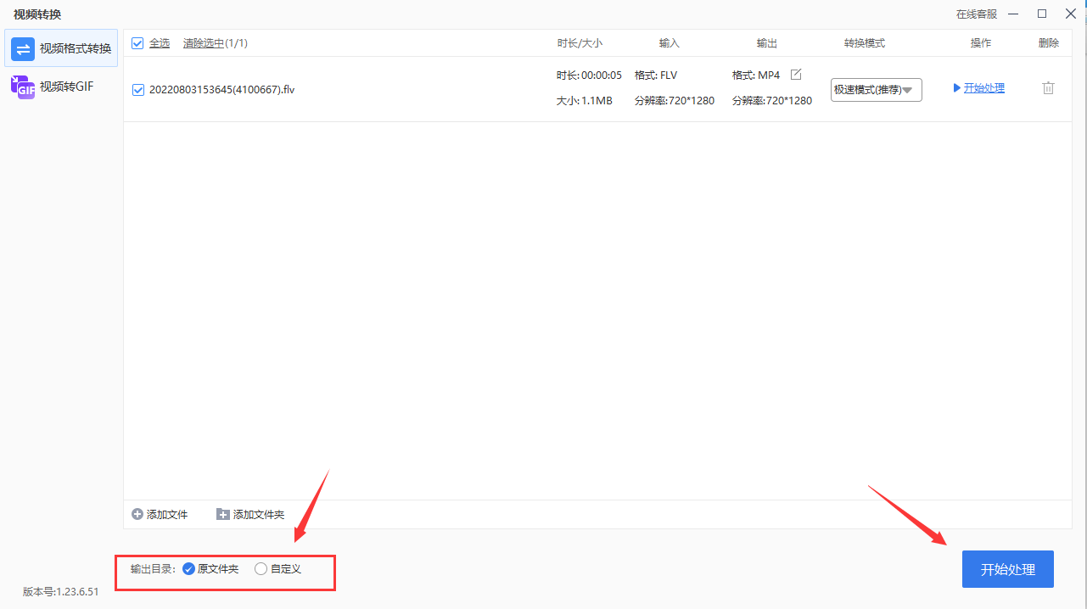
Task: Select the file name 20220803153645(4100667).flv
Action: (222, 90)
